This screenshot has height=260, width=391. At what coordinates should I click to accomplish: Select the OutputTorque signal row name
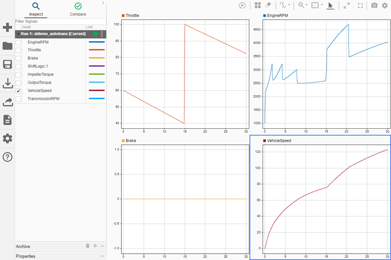tap(40, 82)
